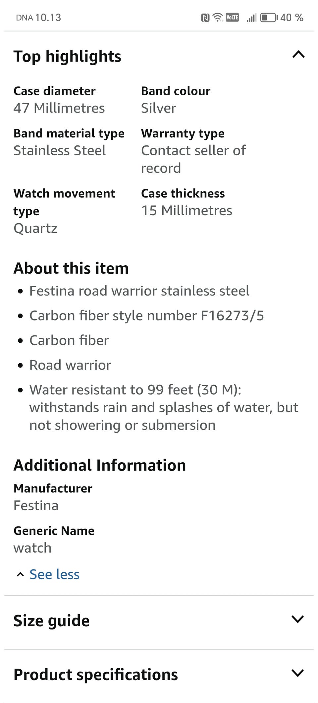Collapse the Top highlights section chevron

(x=298, y=55)
